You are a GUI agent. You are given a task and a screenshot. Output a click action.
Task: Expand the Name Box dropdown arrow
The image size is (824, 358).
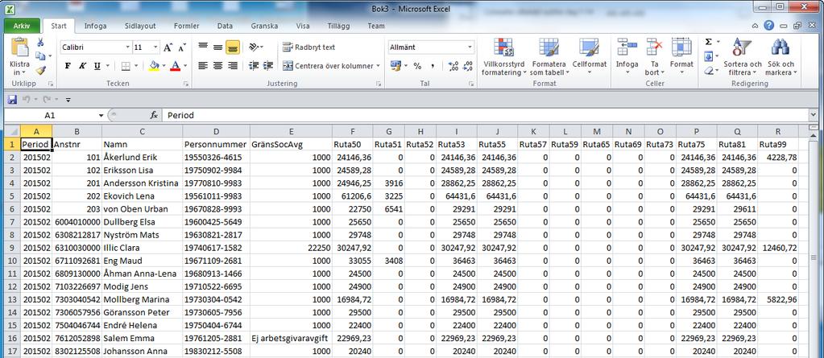[x=101, y=116]
